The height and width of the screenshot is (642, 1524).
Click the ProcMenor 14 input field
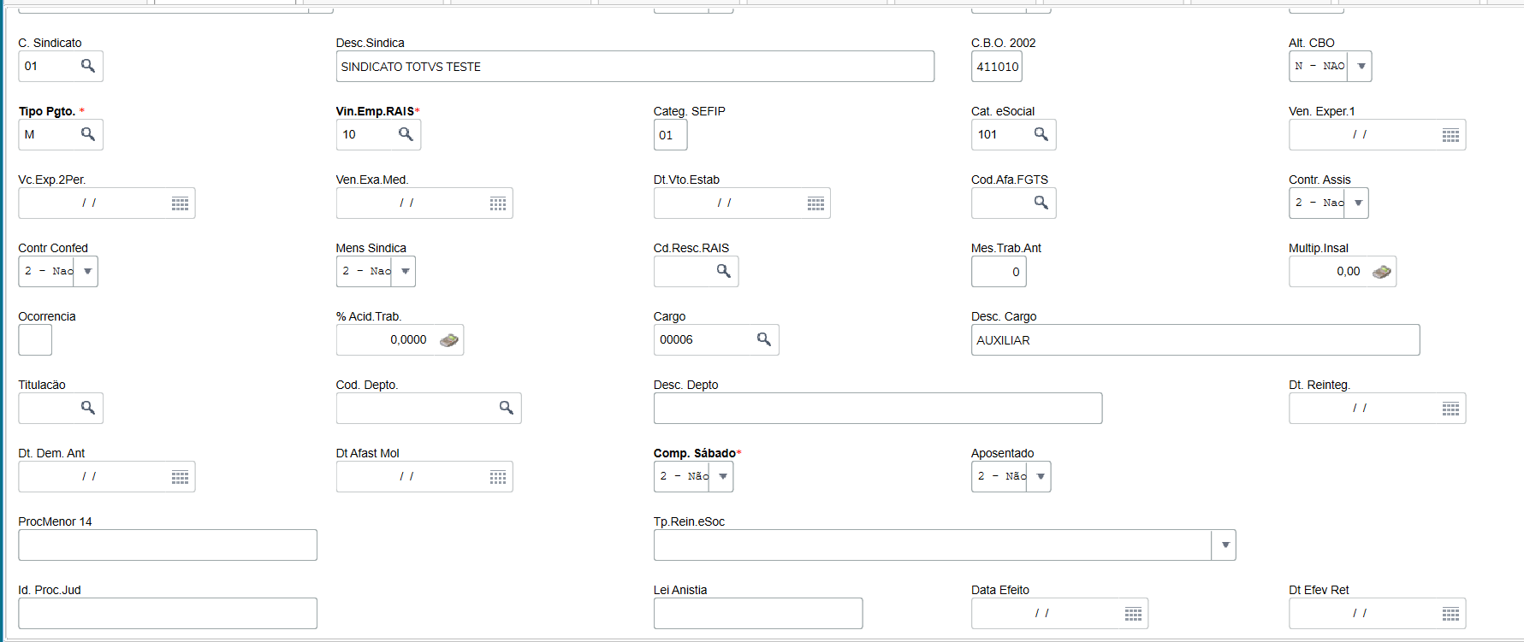click(168, 545)
